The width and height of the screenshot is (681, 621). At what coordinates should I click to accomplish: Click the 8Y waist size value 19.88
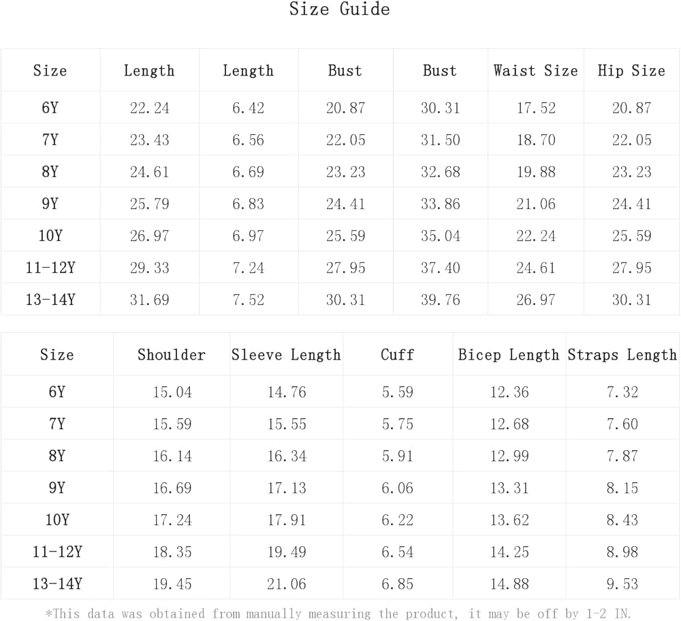point(536,172)
